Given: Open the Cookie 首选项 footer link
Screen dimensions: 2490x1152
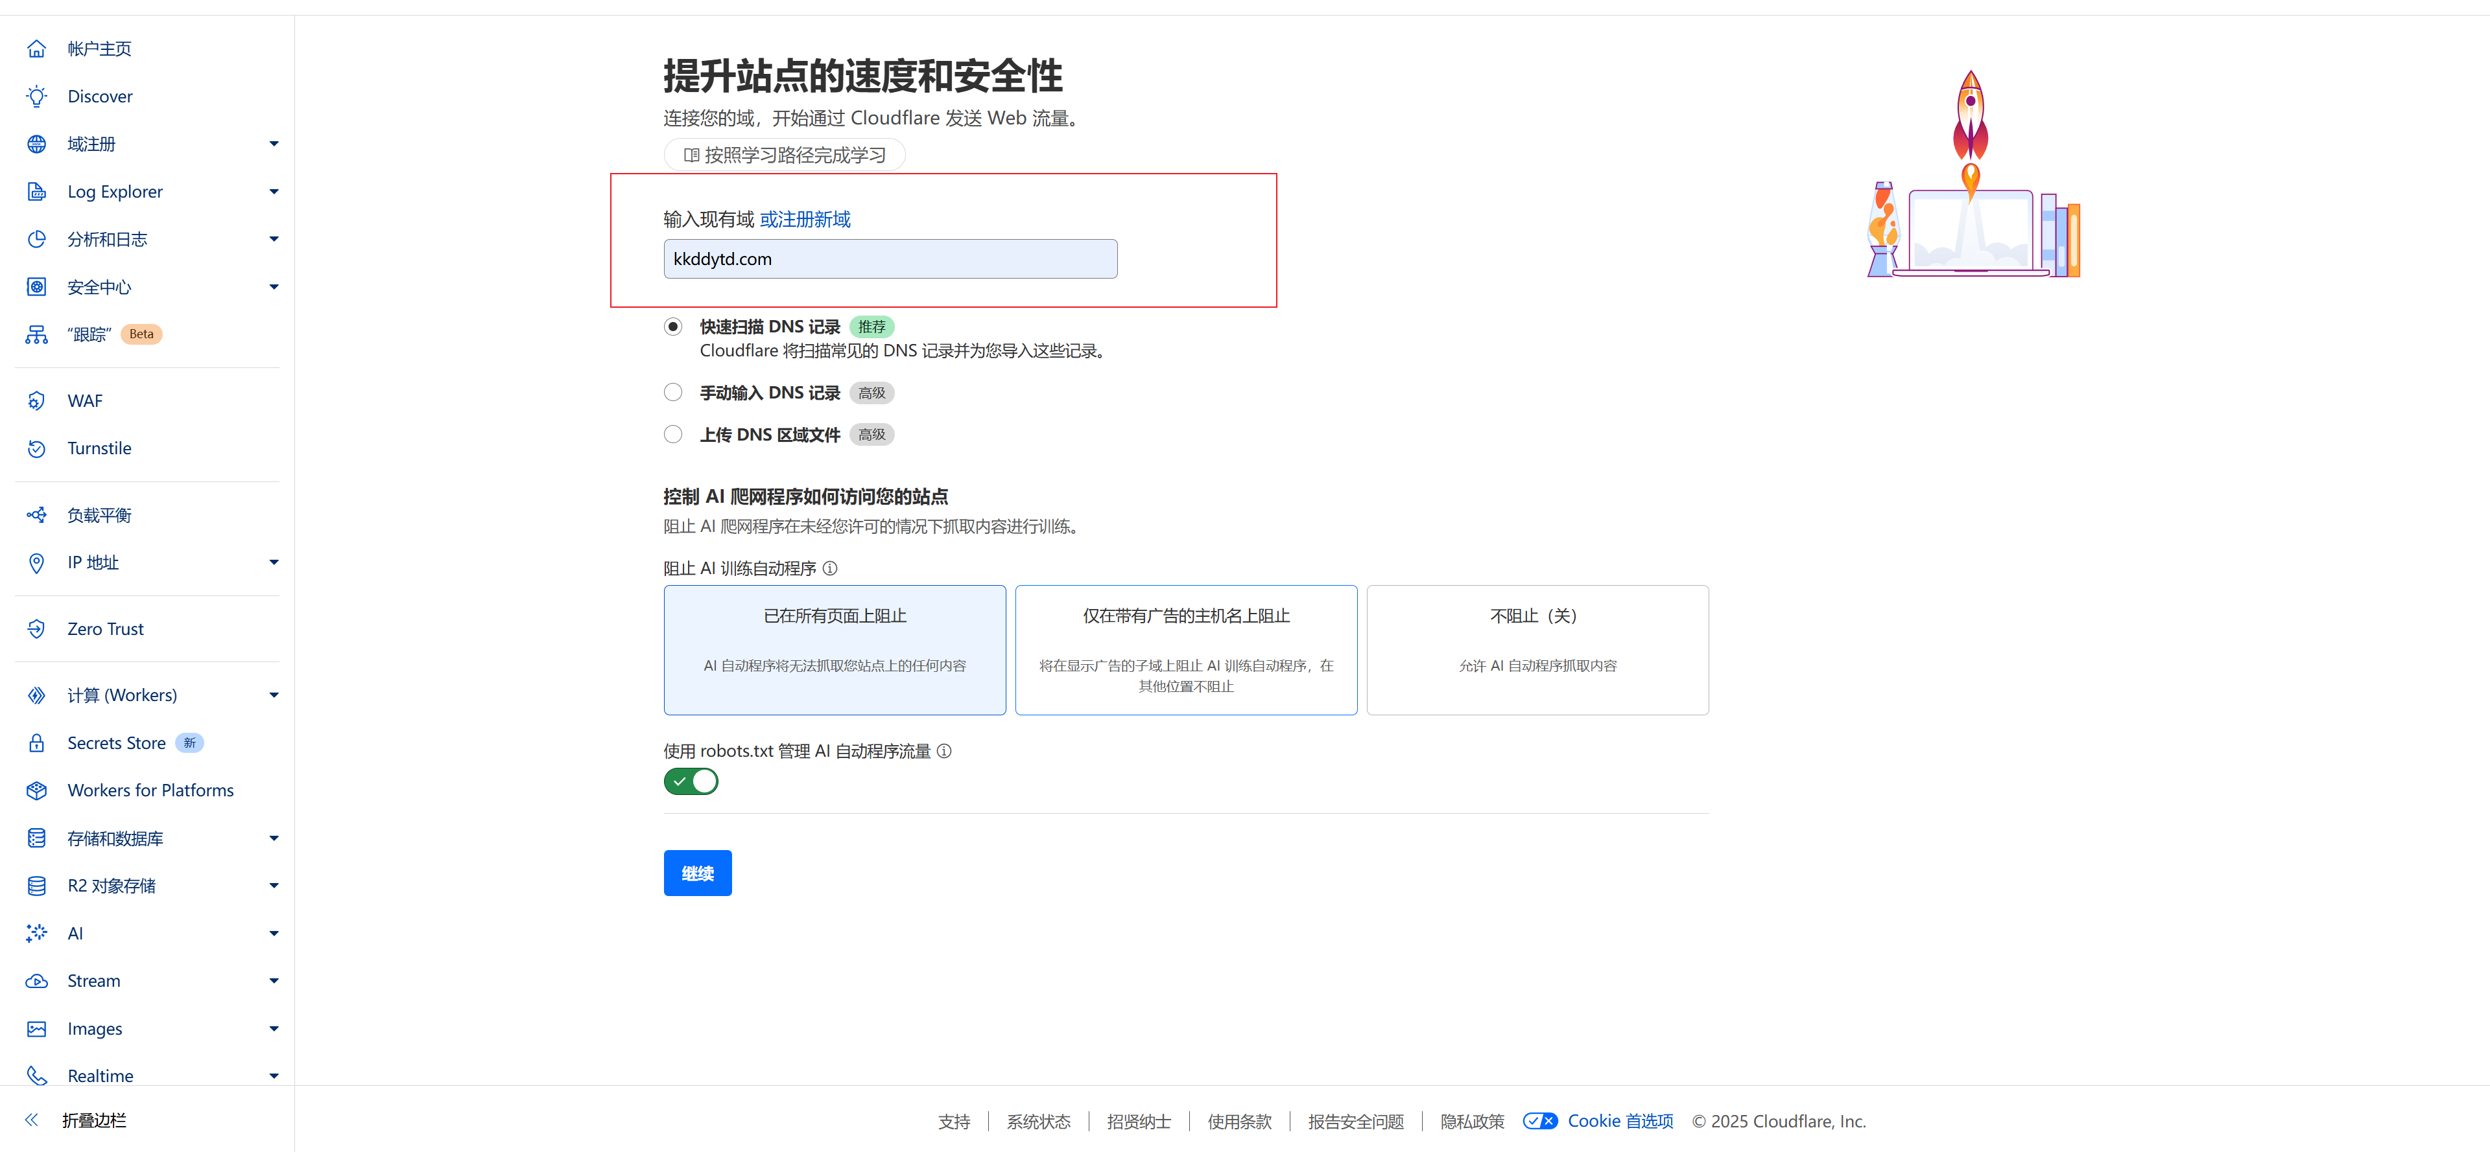Looking at the screenshot, I should (x=1620, y=1121).
